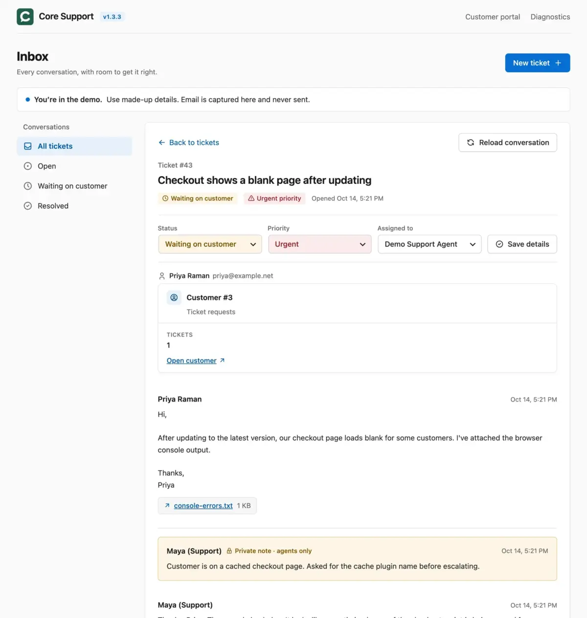
Task: Click the Private note · agents only label
Action: coord(273,551)
